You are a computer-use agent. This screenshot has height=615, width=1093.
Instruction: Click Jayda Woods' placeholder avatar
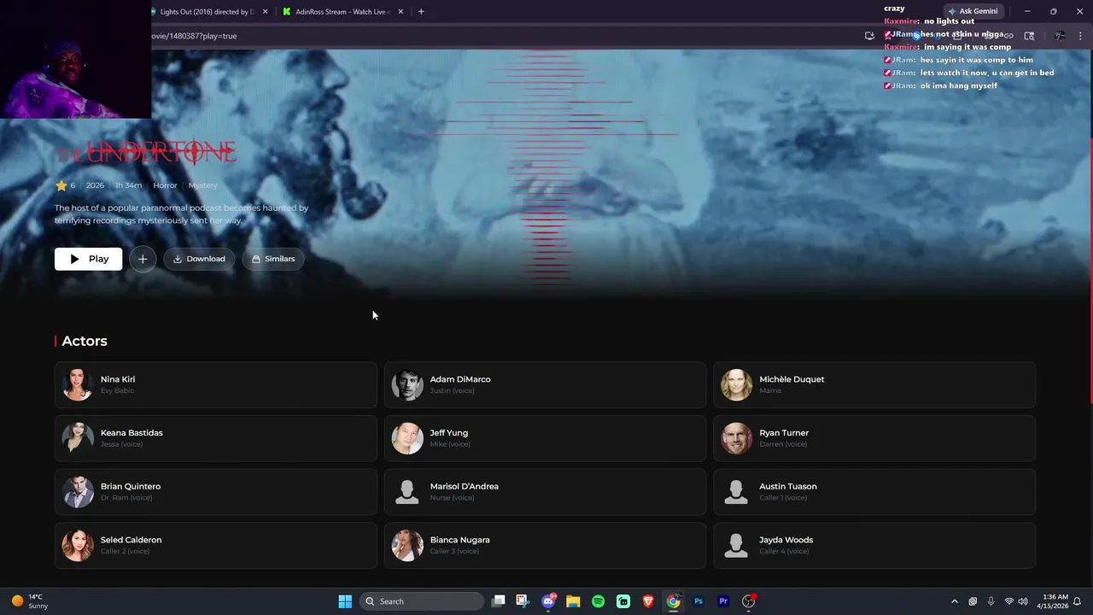pyautogui.click(x=736, y=545)
